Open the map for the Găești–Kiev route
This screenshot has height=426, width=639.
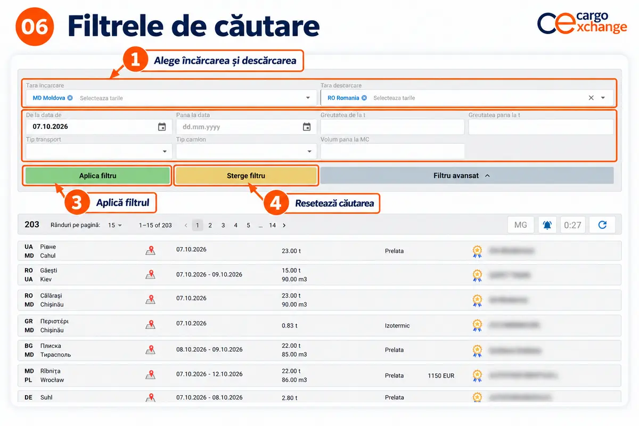coord(151,275)
